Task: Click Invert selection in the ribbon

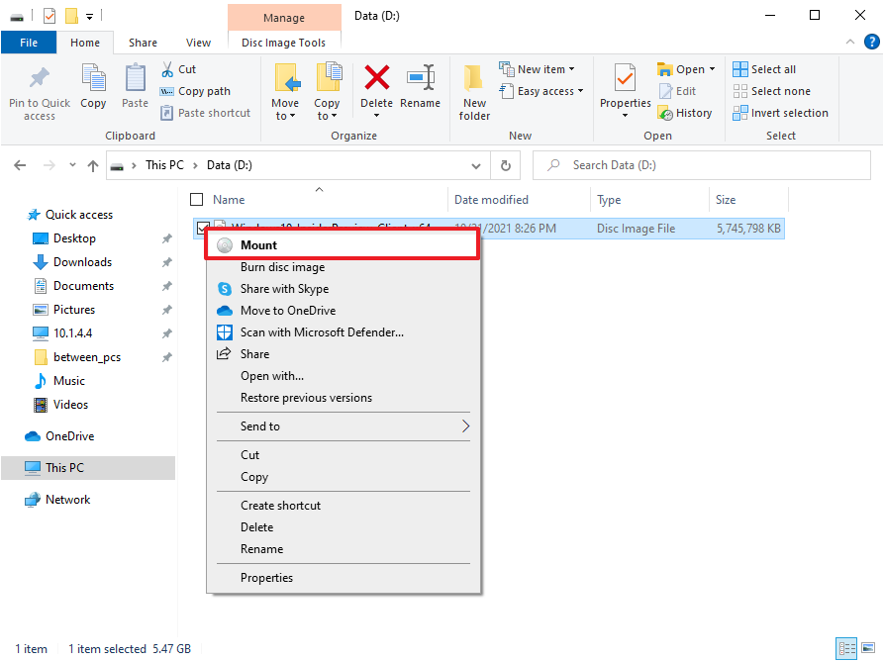Action: [x=780, y=113]
